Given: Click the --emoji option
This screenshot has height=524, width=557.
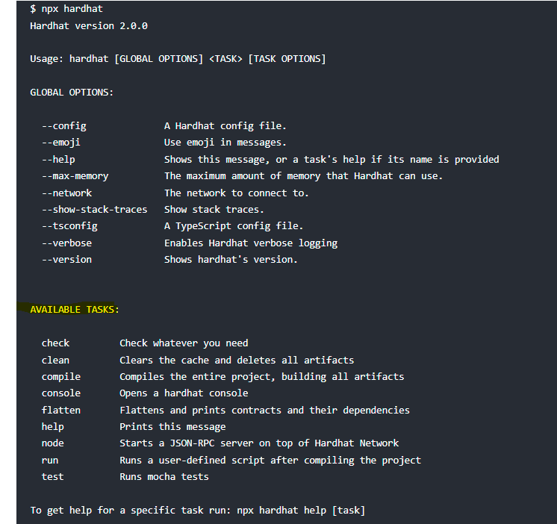Looking at the screenshot, I should point(61,143).
